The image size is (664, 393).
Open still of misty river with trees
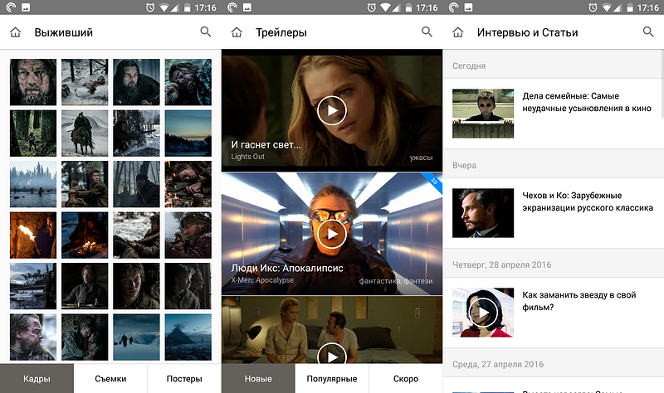pyautogui.click(x=33, y=184)
